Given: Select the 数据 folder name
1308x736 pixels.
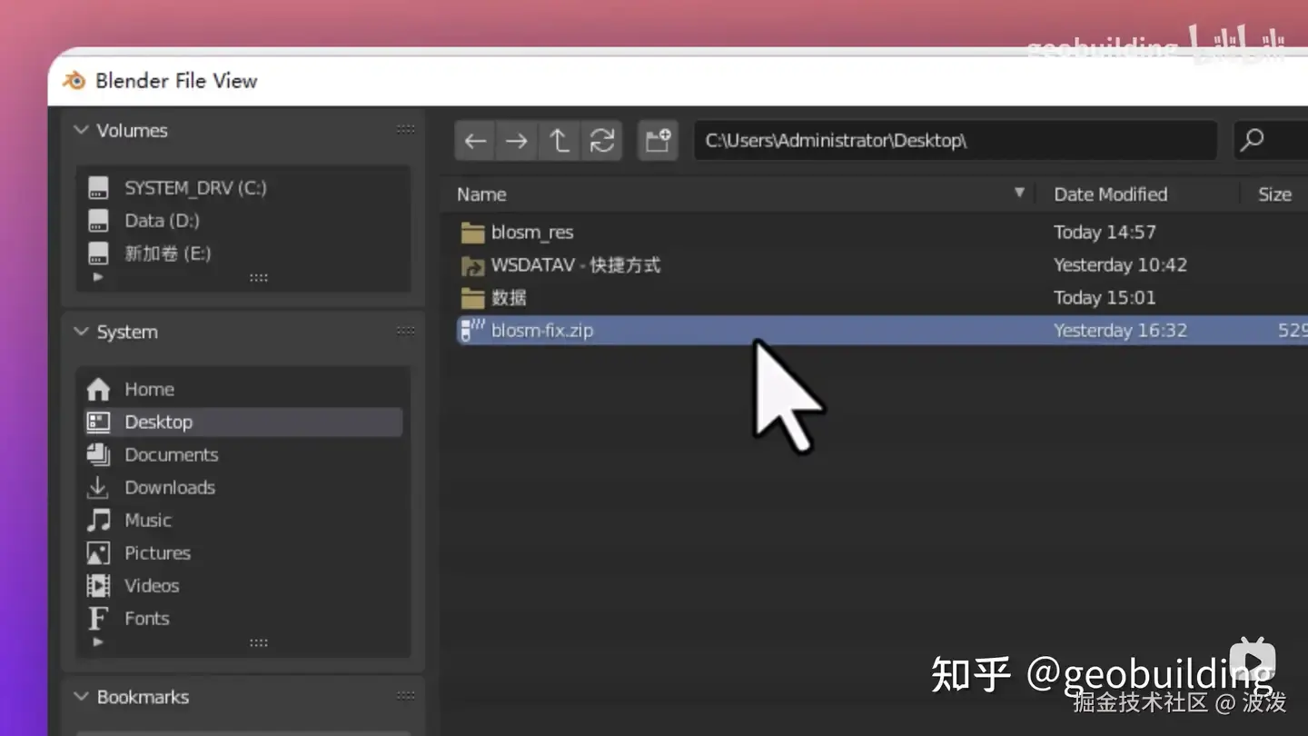Looking at the screenshot, I should tap(509, 298).
